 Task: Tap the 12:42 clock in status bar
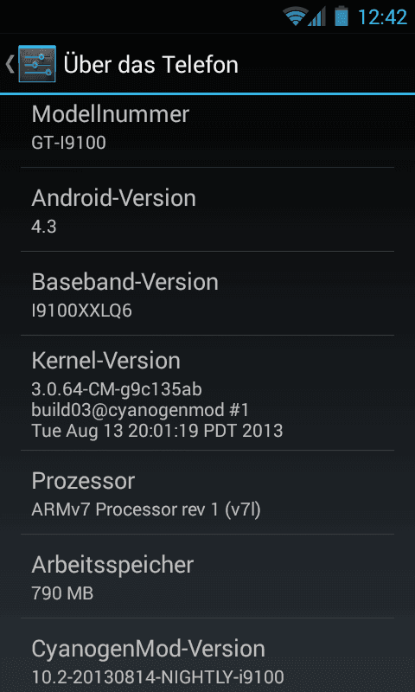(x=382, y=17)
